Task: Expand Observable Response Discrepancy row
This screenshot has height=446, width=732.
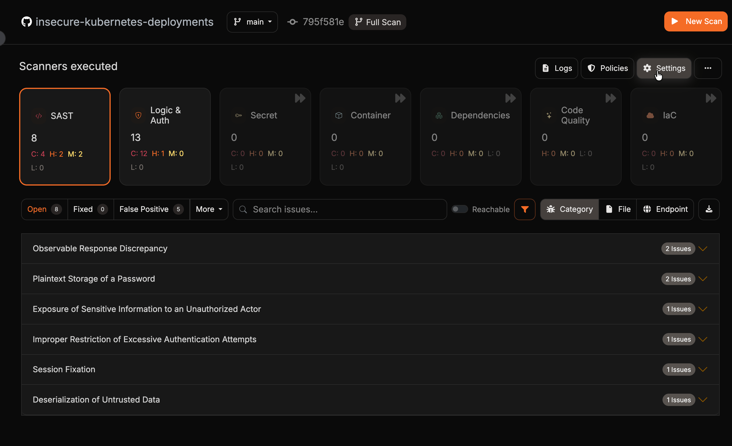Action: (370, 248)
